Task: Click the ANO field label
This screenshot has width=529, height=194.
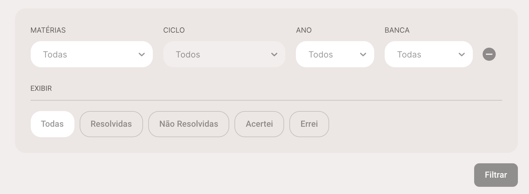Action: [x=304, y=30]
